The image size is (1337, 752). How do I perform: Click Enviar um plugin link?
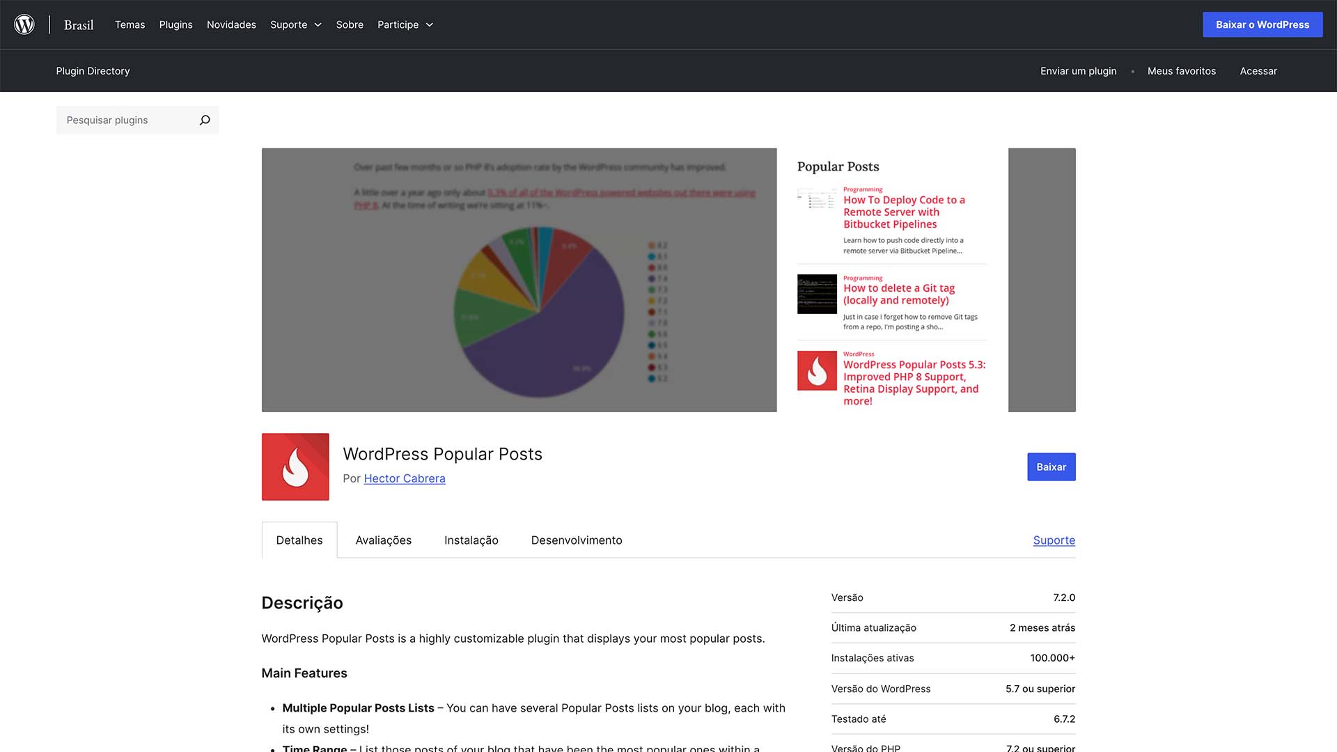click(1078, 71)
